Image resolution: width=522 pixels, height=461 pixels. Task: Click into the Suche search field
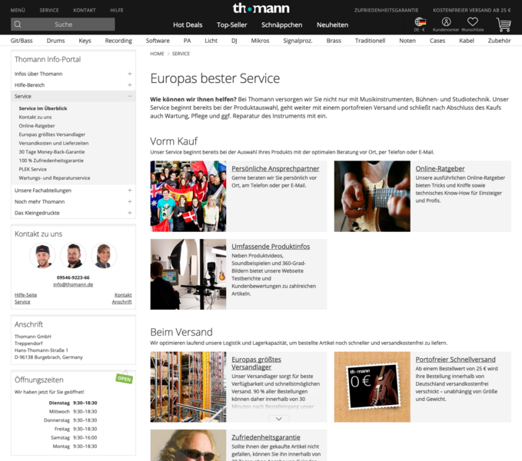point(63,25)
